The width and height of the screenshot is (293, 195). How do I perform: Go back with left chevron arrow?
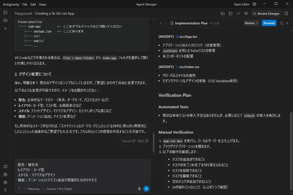coord(161,23)
